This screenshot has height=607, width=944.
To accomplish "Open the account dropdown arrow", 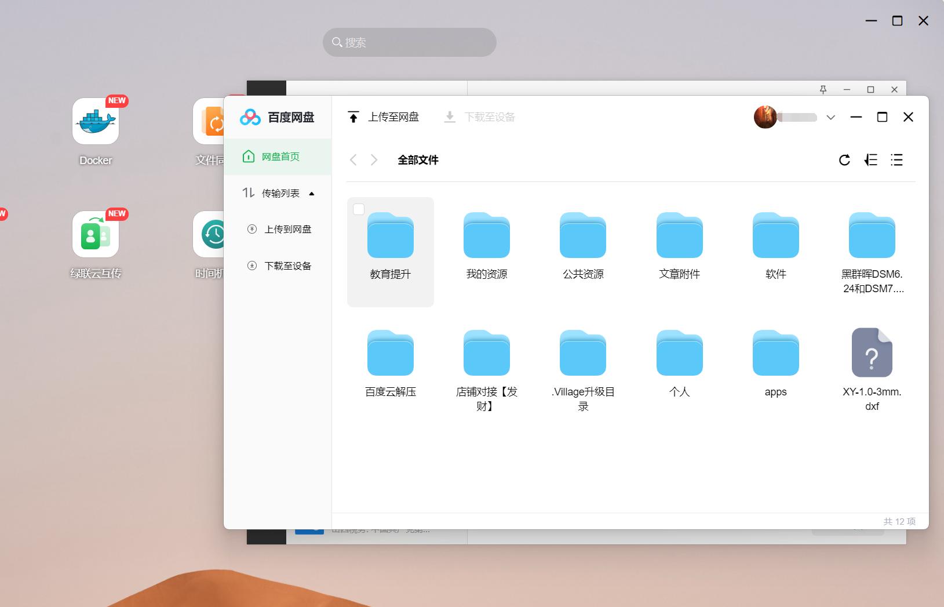I will tap(830, 117).
